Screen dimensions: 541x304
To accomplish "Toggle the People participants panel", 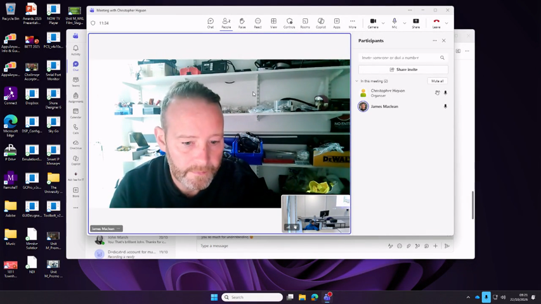I will point(226,23).
